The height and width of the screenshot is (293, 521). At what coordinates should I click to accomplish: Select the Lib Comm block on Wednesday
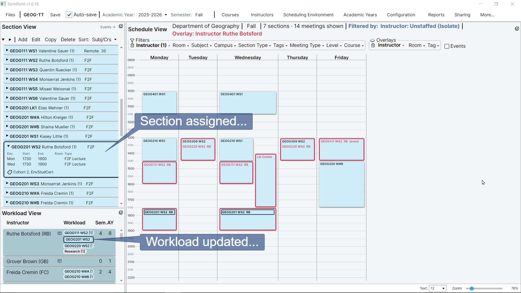[x=266, y=180]
